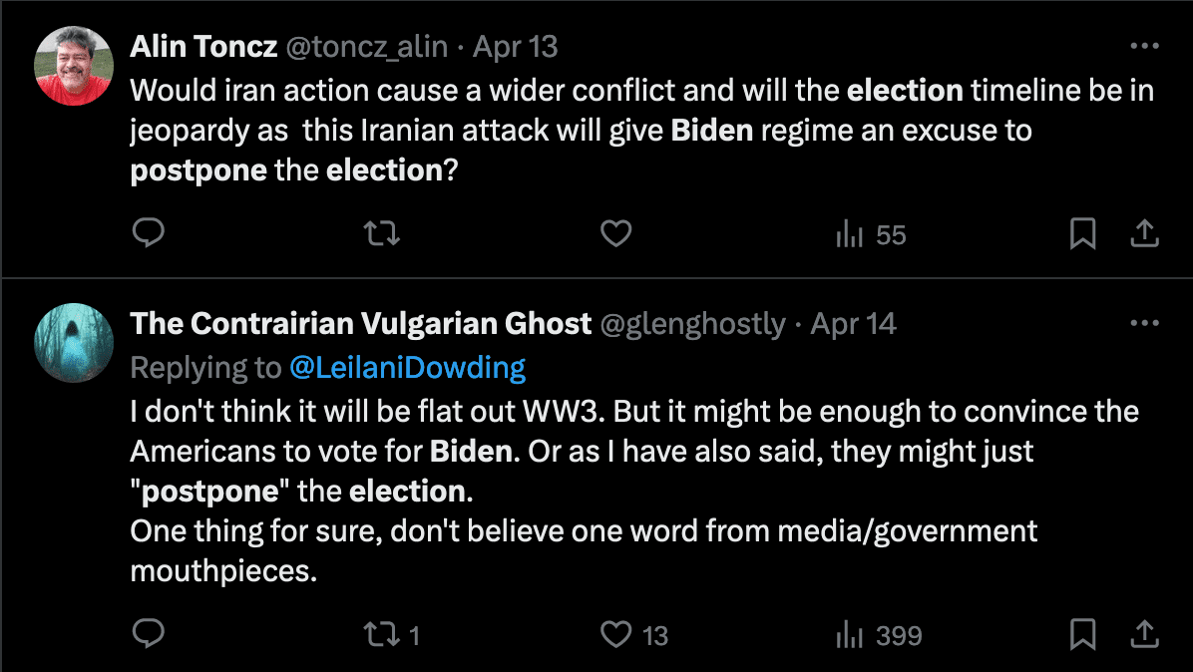Viewport: 1193px width, 672px height.
Task: View analytics showing 55 views
Action: point(870,235)
